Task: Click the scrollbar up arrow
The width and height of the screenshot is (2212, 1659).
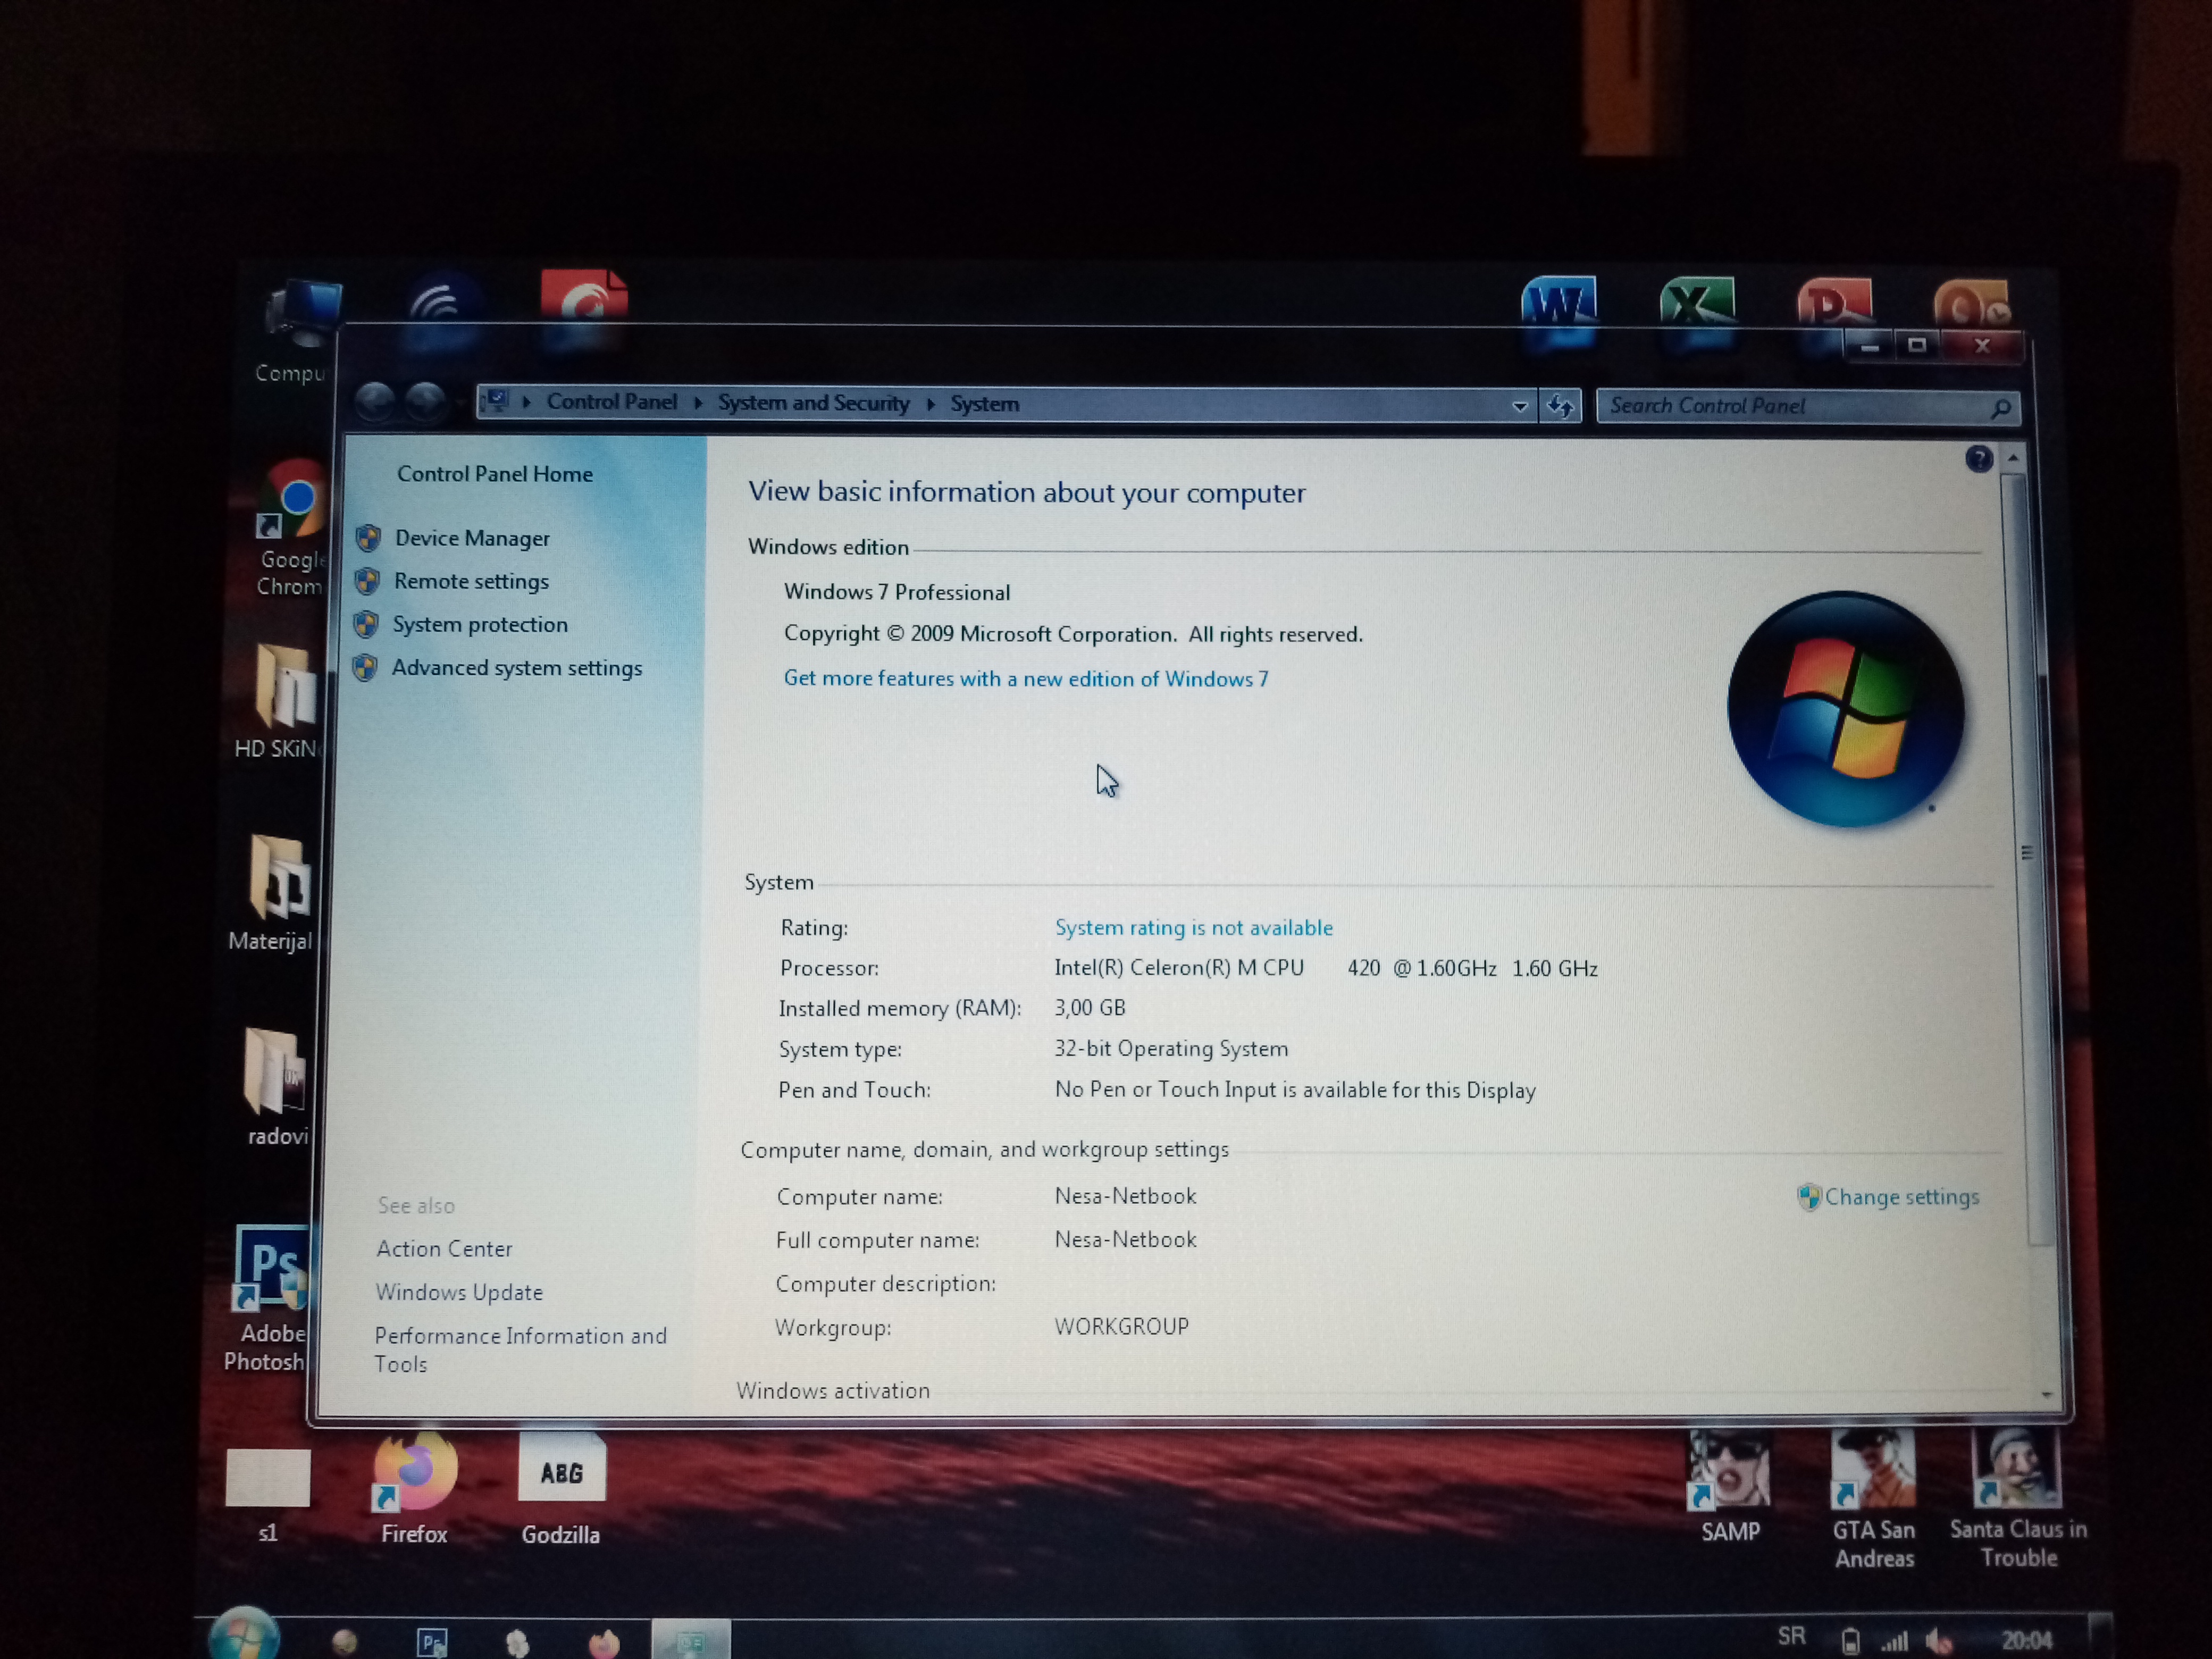Action: (x=2013, y=458)
